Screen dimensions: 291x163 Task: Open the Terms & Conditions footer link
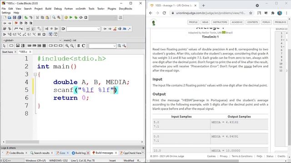coord(242,156)
